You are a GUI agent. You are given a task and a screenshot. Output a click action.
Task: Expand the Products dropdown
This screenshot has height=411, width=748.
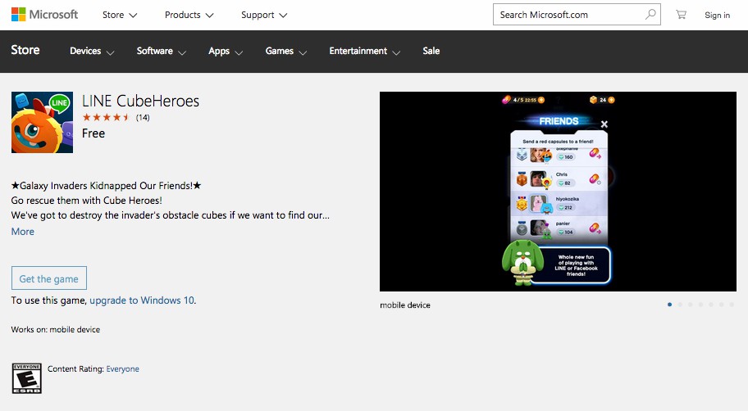(x=189, y=15)
